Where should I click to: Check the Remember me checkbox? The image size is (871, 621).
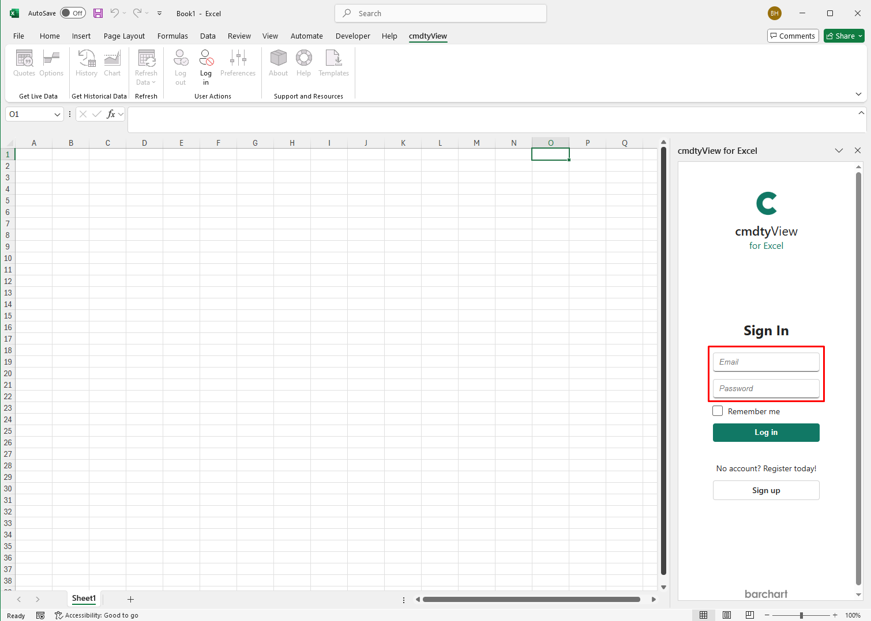[x=718, y=411]
